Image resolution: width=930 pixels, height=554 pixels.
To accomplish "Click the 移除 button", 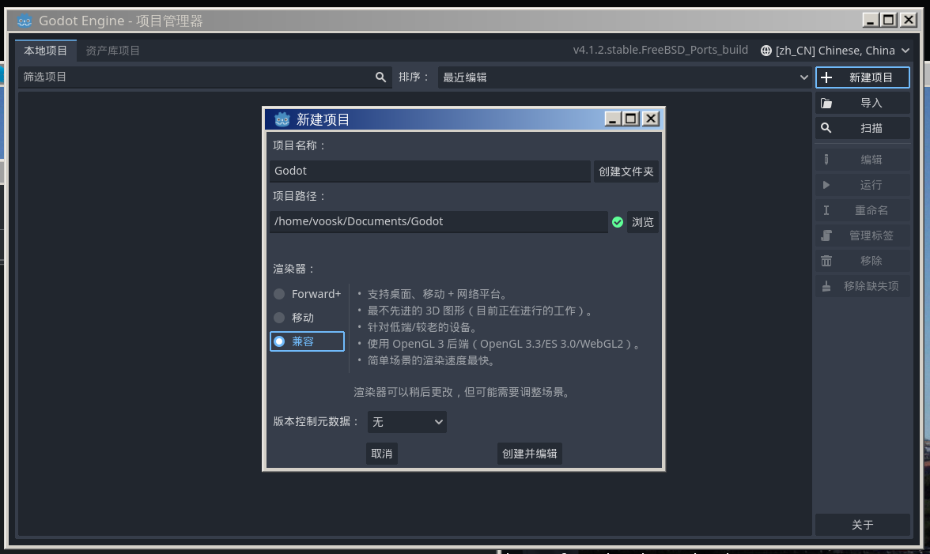I will pyautogui.click(x=862, y=261).
